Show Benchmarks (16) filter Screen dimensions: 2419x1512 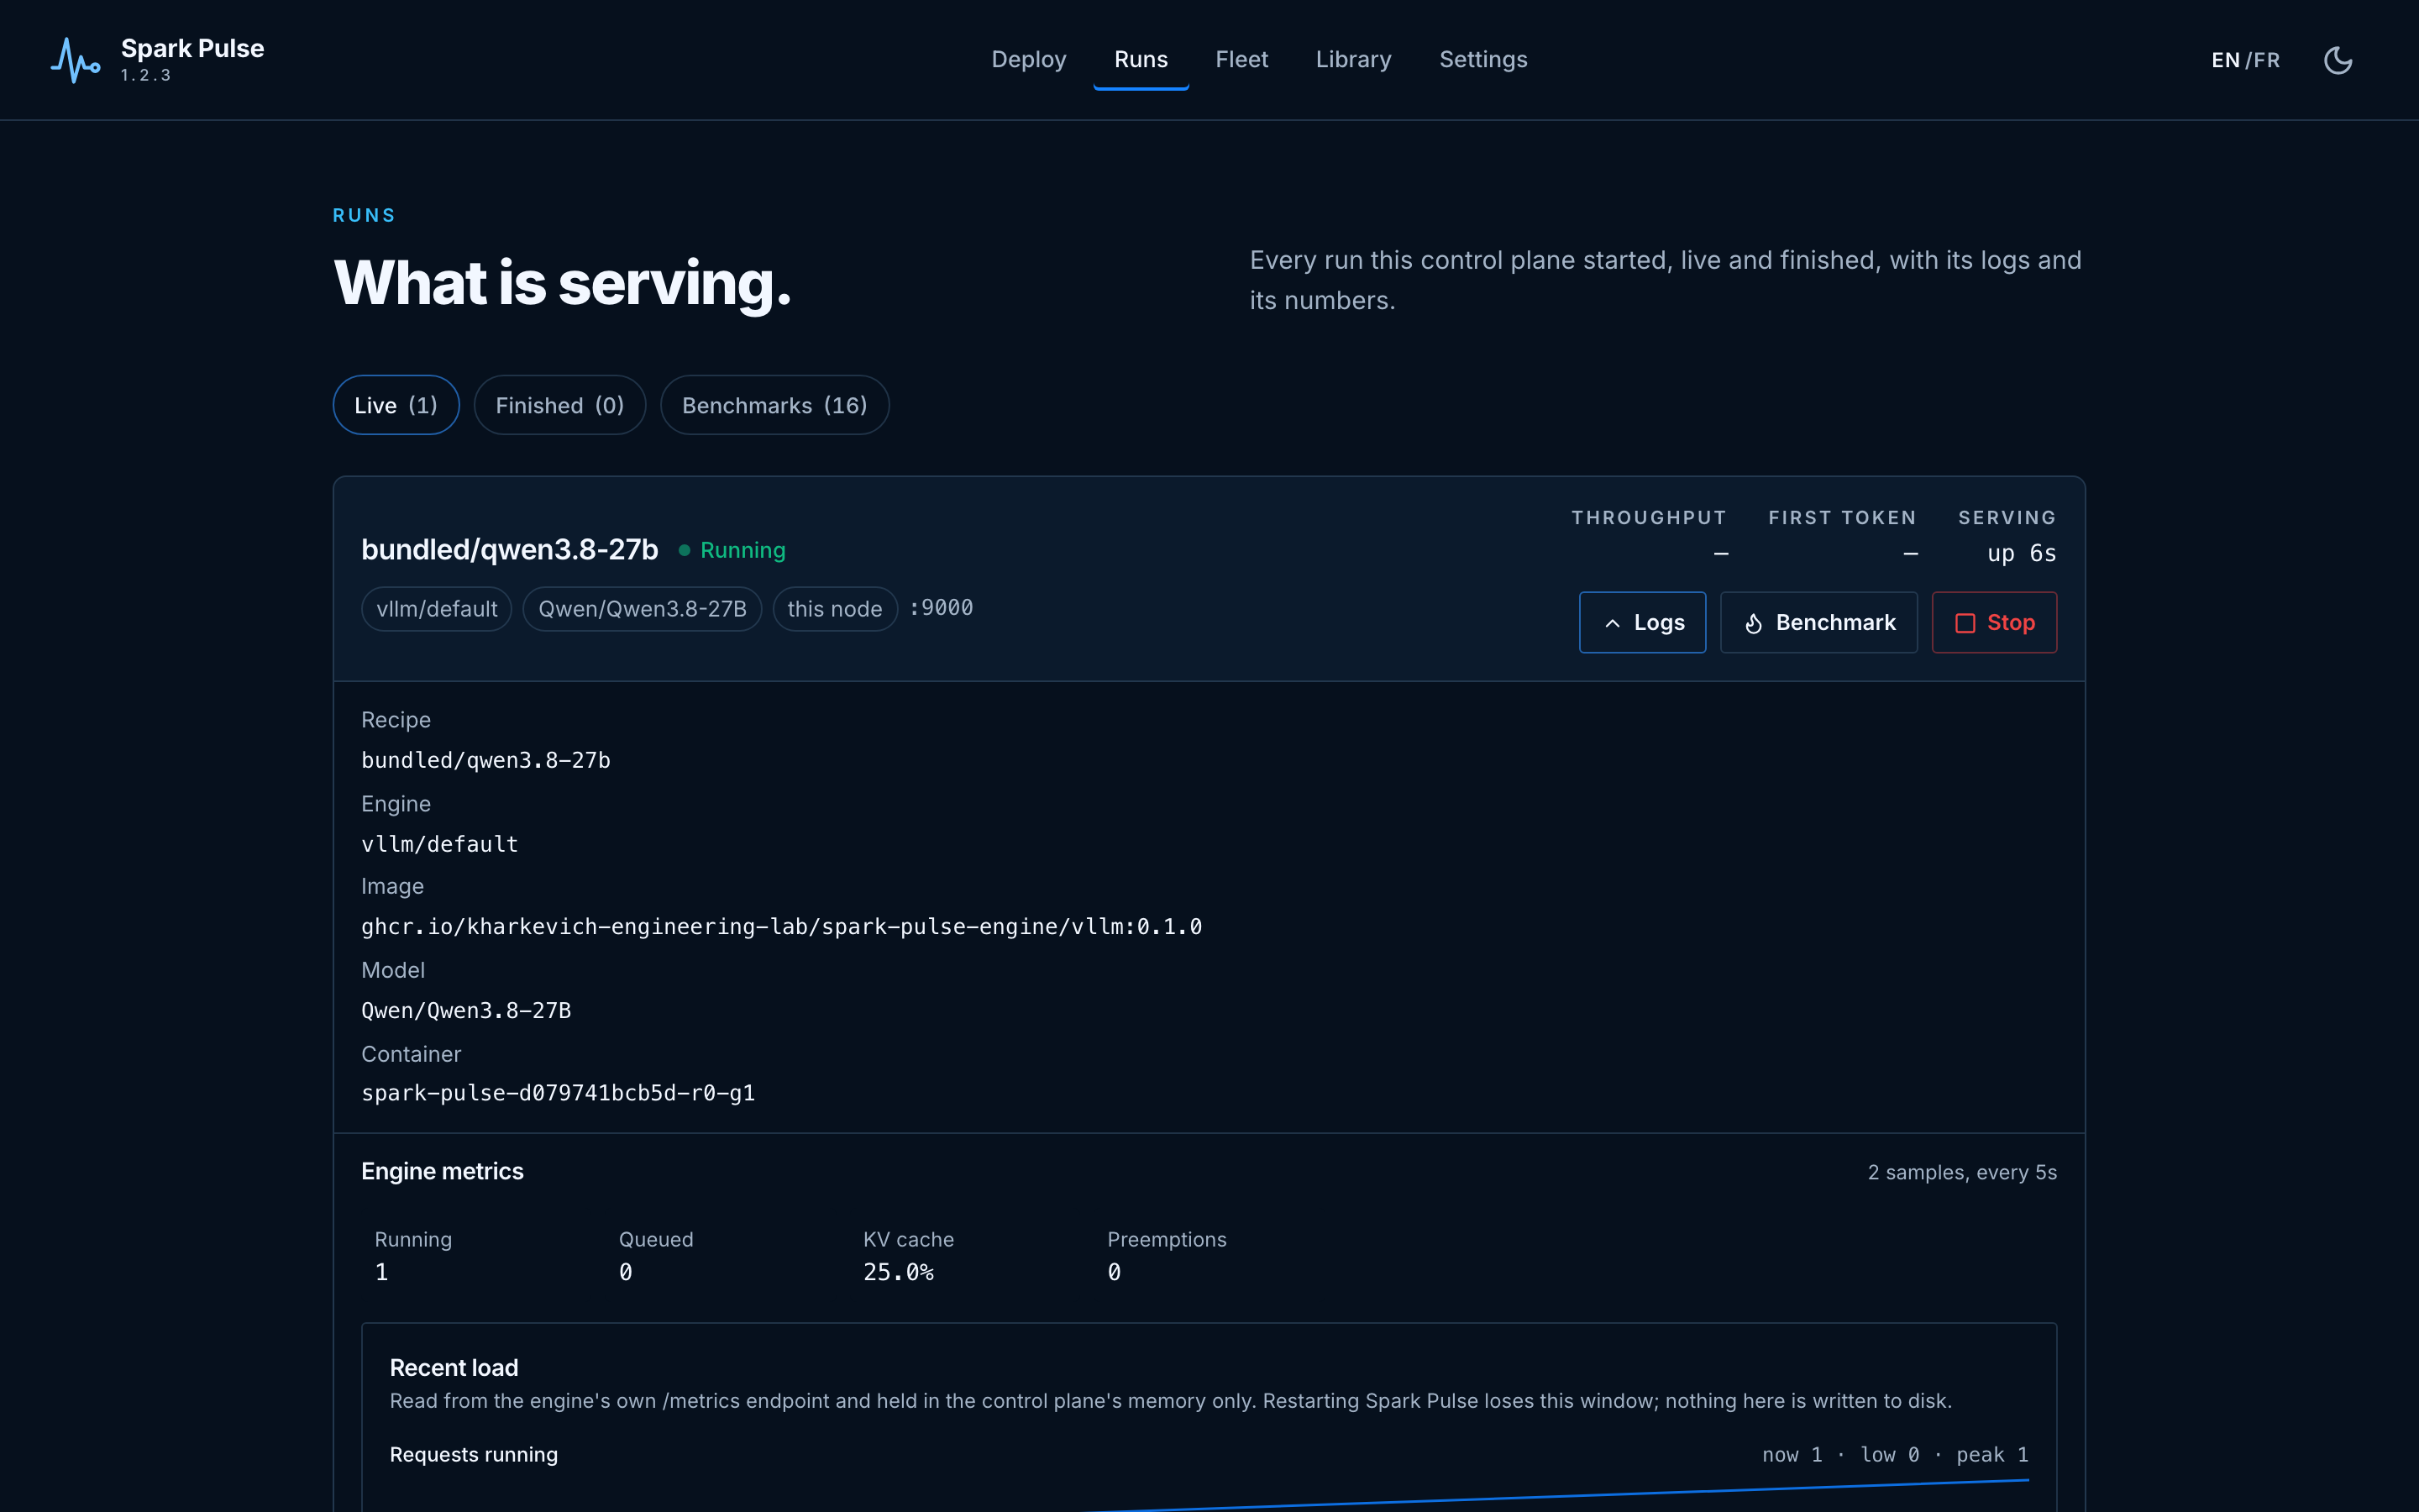774,405
